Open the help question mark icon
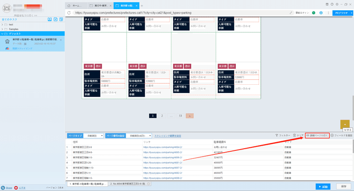The height and width of the screenshot is (191, 354). [332, 4]
